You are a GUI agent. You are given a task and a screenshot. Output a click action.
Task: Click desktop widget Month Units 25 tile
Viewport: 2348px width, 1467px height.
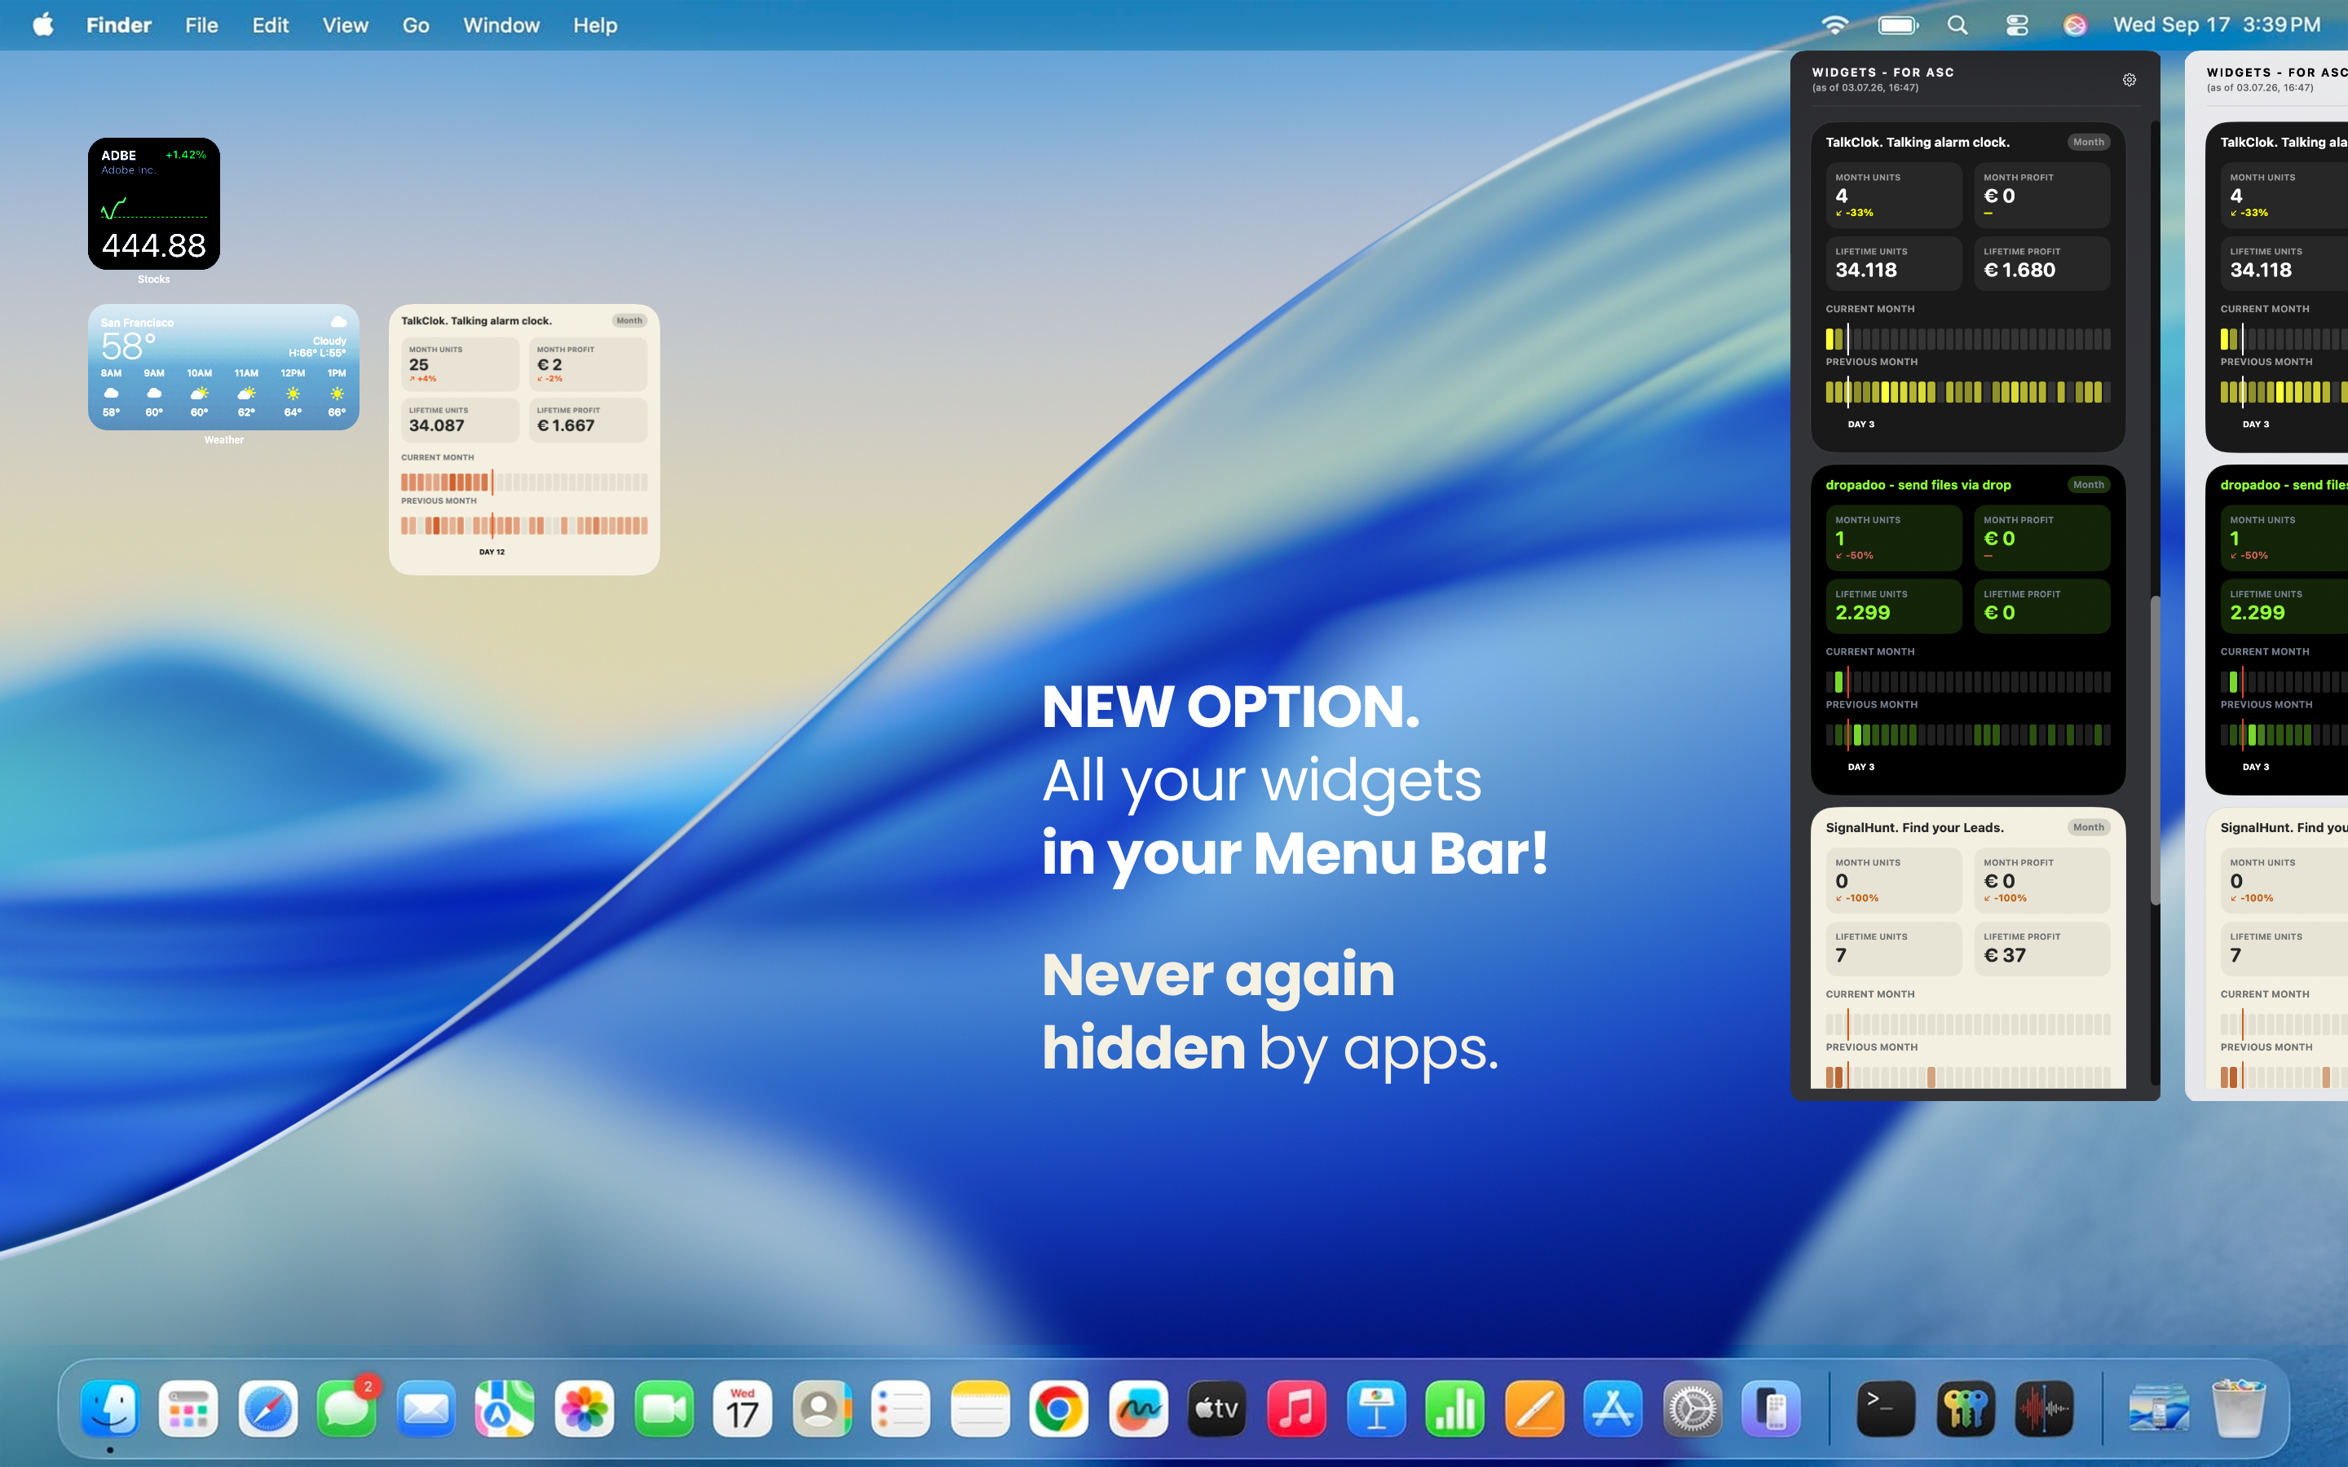[x=460, y=363]
